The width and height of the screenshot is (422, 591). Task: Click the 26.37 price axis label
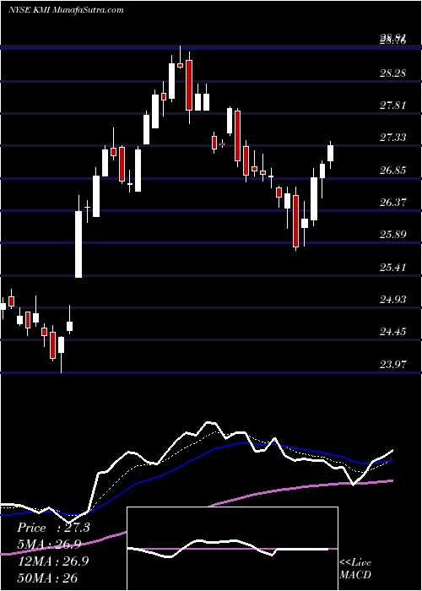point(393,202)
